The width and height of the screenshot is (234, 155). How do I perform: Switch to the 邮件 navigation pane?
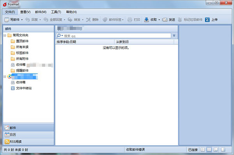click(28, 128)
